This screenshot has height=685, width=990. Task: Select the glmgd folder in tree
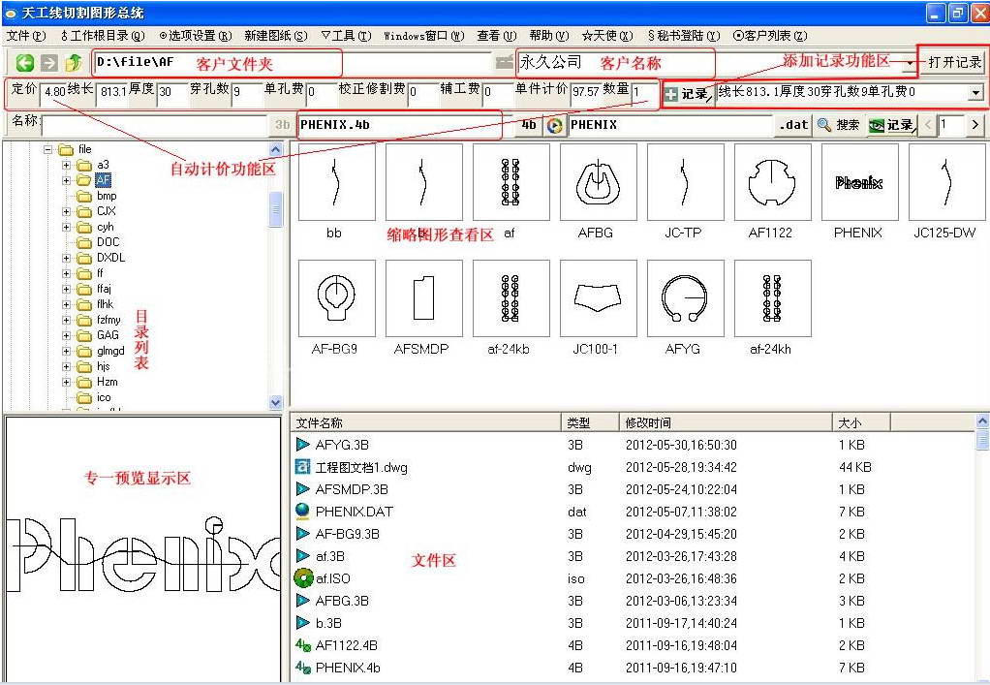pos(110,351)
